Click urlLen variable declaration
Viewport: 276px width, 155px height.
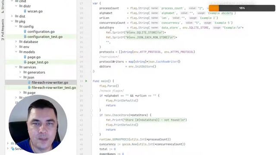tap(104, 18)
